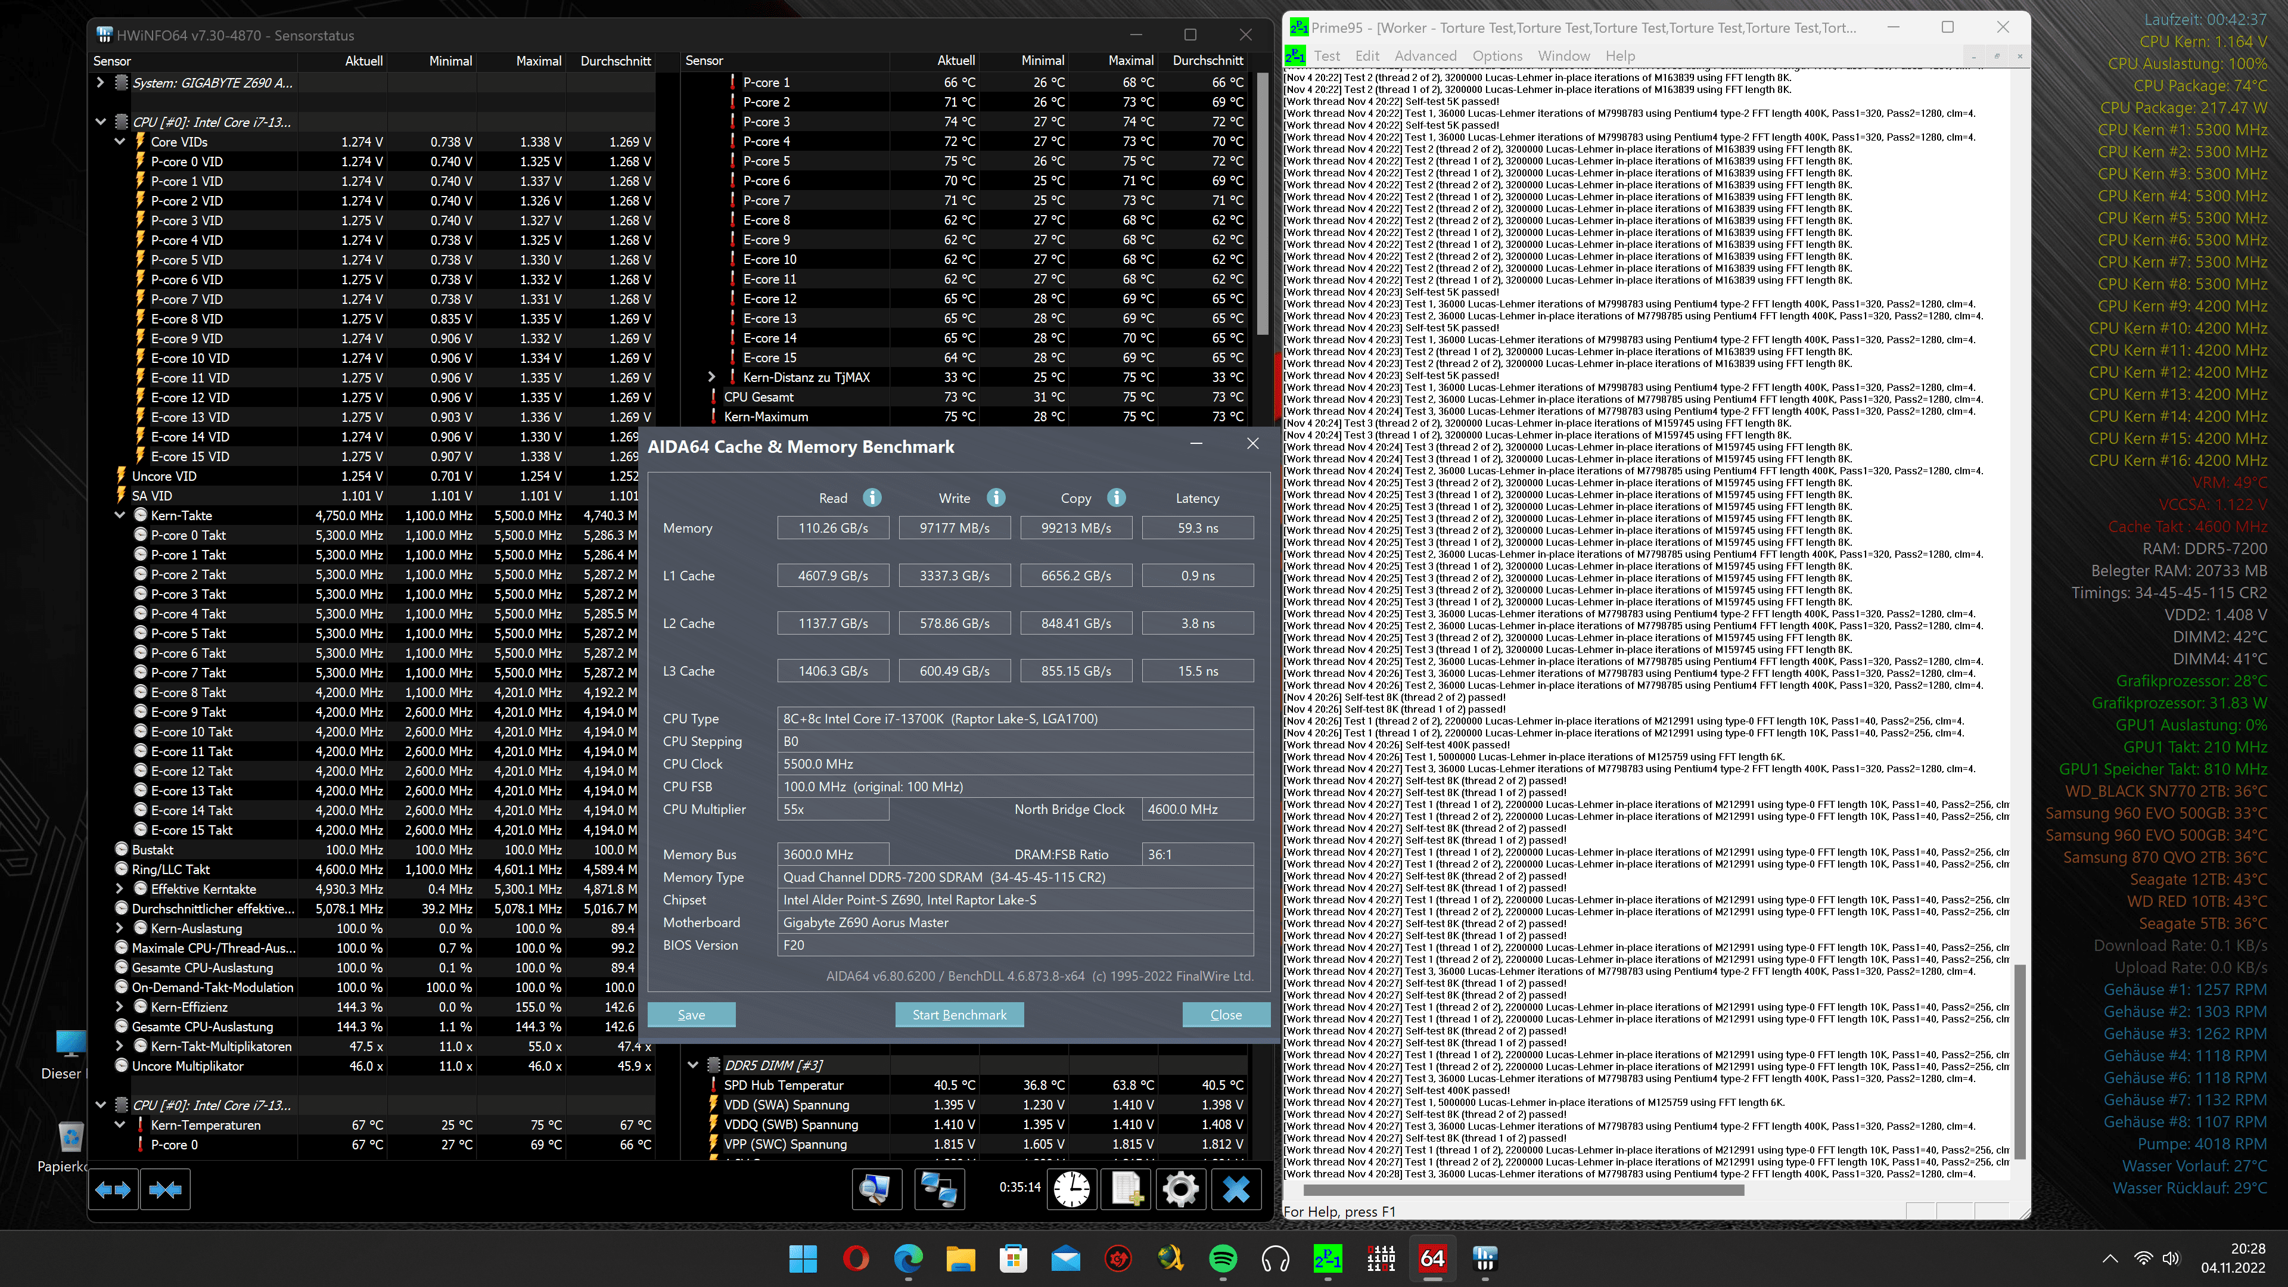This screenshot has width=2288, height=1287.
Task: Open Spotify from the taskbar
Action: 1223,1258
